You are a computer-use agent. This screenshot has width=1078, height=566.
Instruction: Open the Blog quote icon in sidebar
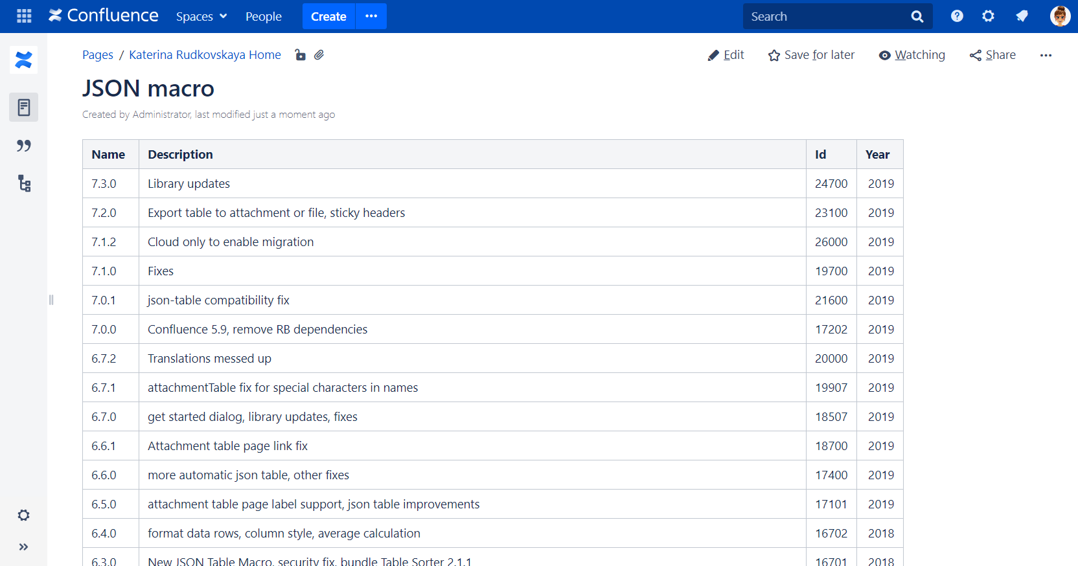24,146
